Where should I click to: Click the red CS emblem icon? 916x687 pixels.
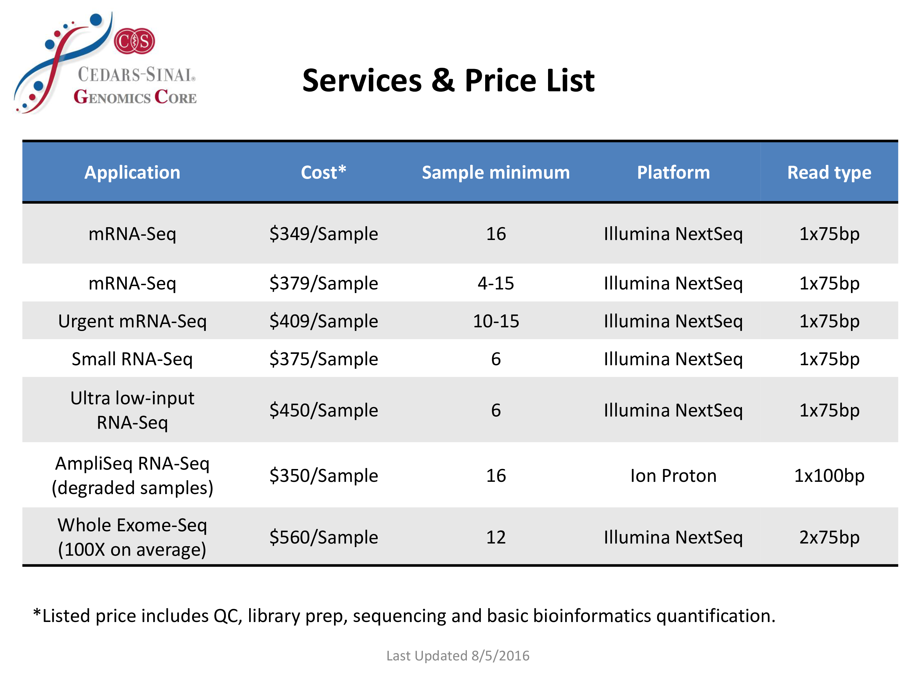click(x=134, y=42)
